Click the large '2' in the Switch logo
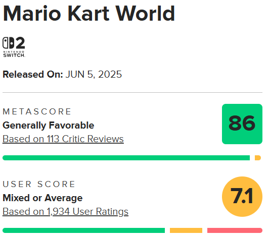The image size is (269, 241). 20,43
